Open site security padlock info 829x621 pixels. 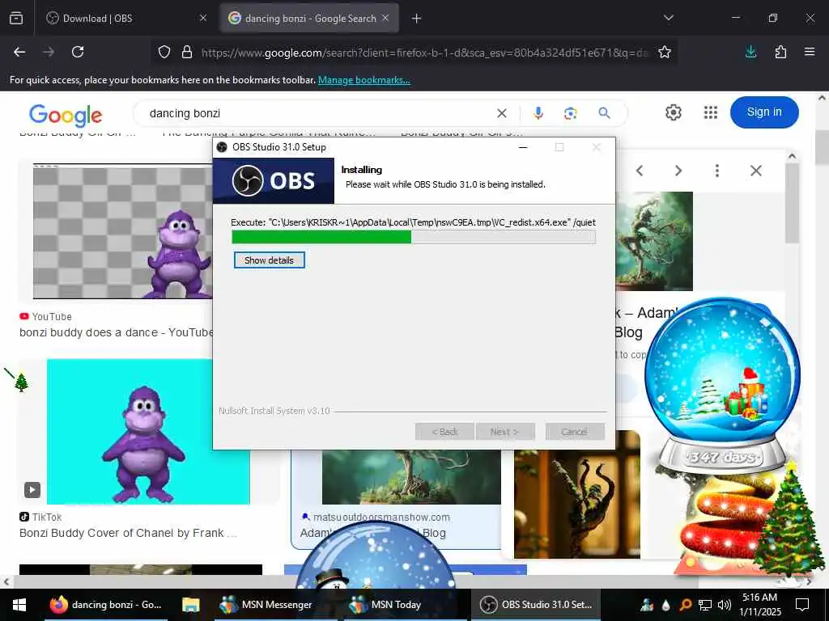click(187, 52)
